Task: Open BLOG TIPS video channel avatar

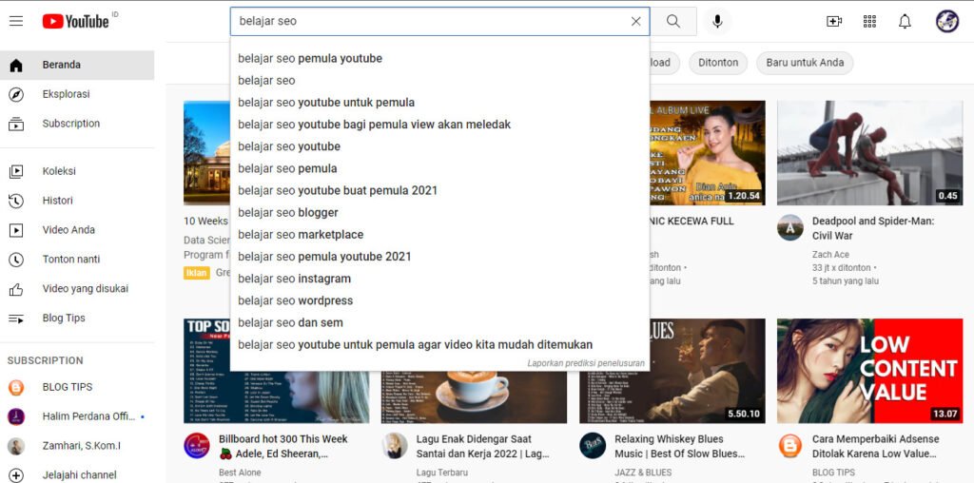Action: click(790, 446)
